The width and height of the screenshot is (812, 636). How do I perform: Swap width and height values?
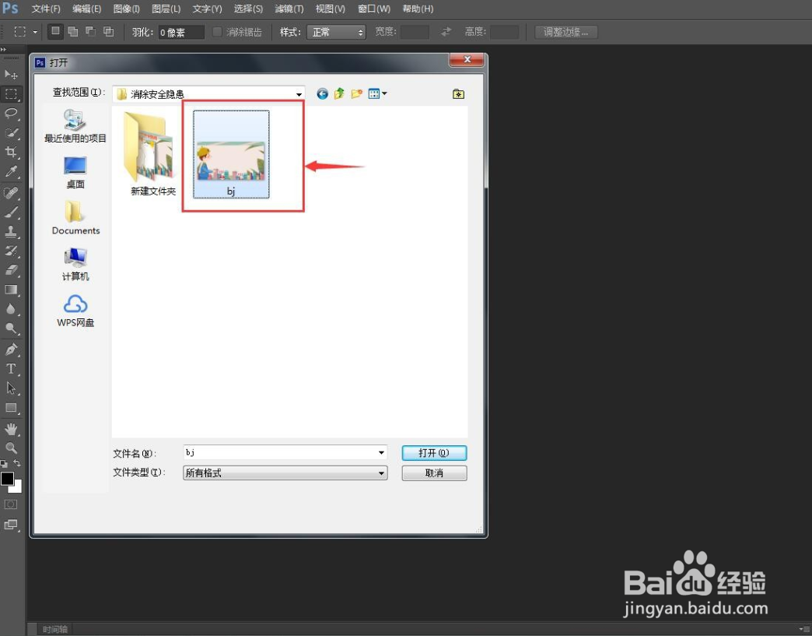tap(446, 32)
